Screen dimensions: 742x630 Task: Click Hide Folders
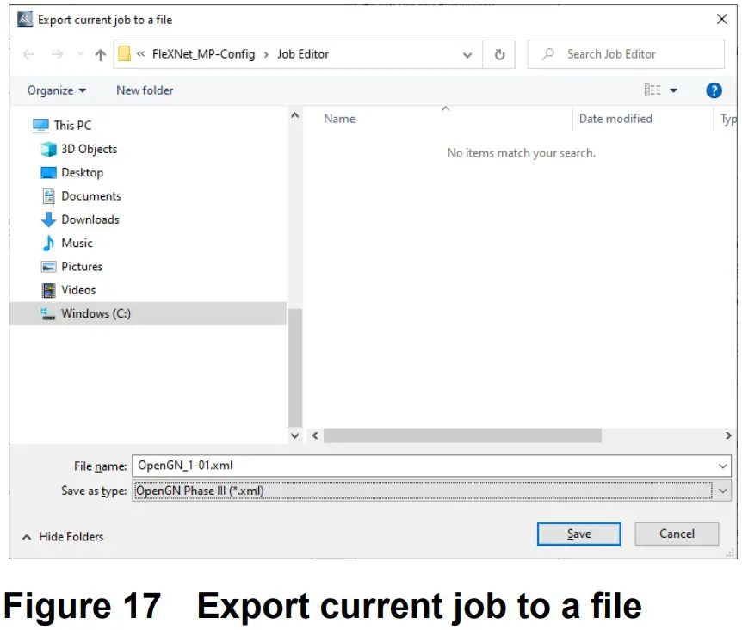64,537
